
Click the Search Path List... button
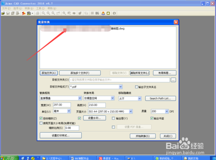point(160,98)
